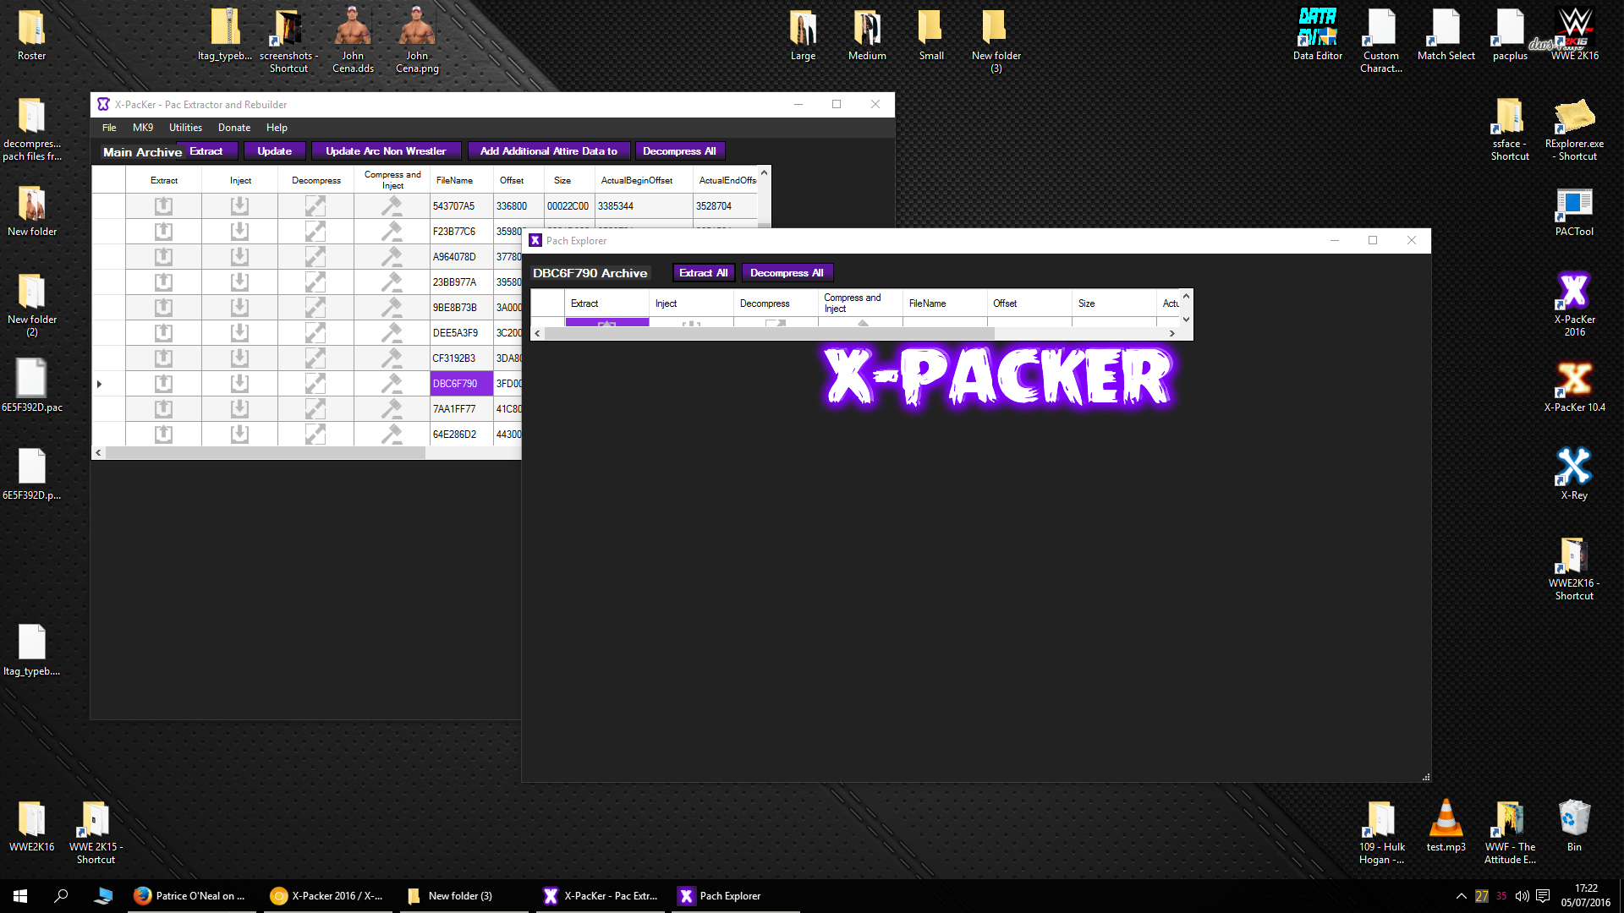Open MK9 menu in X-PacKer

[143, 128]
